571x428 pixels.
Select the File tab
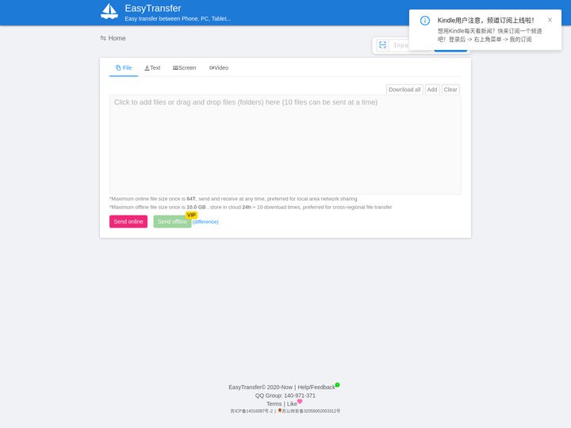pyautogui.click(x=124, y=67)
